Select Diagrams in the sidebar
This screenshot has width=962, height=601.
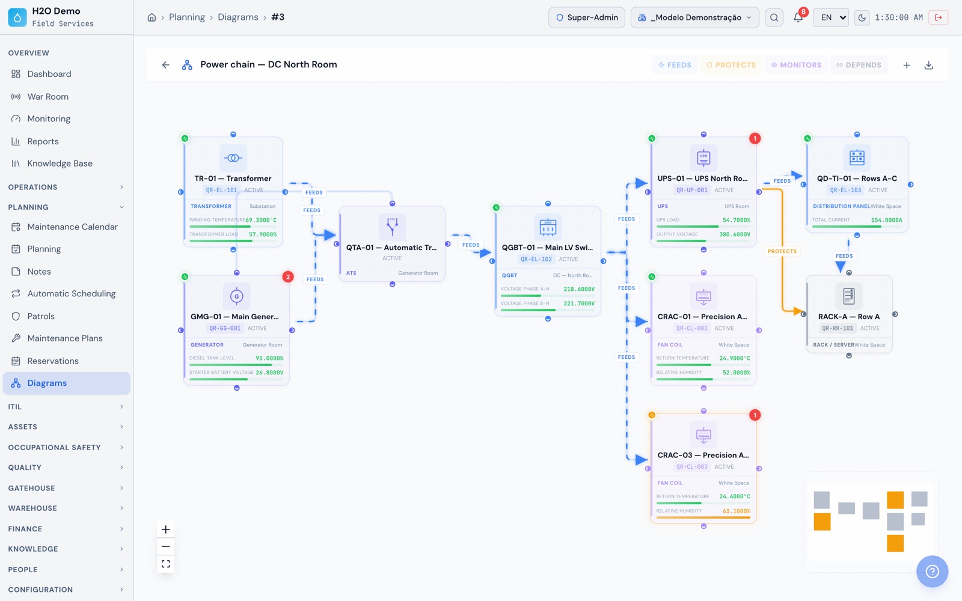pos(66,383)
